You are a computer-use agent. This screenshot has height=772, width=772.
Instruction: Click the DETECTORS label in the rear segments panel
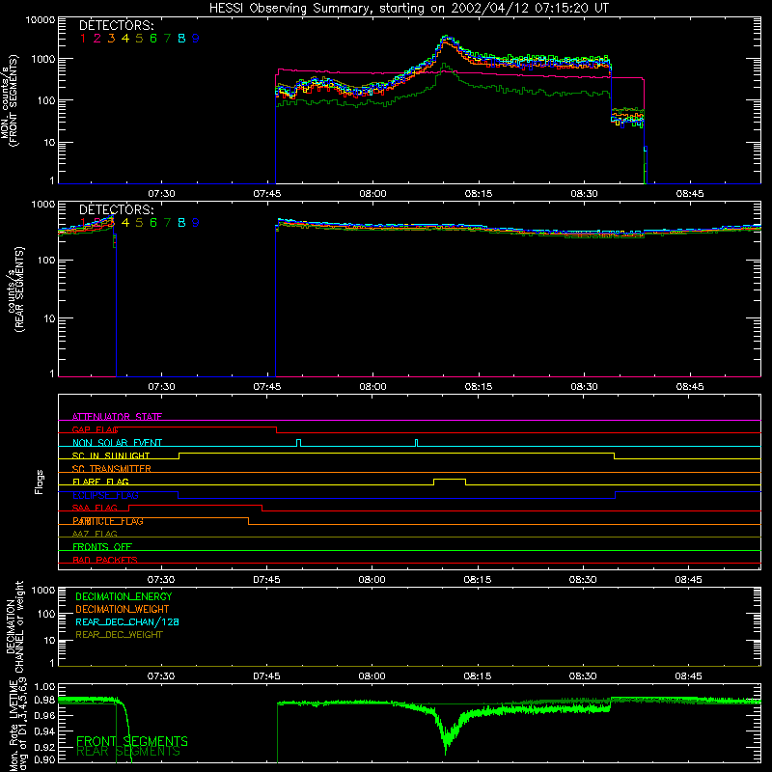[x=117, y=209]
